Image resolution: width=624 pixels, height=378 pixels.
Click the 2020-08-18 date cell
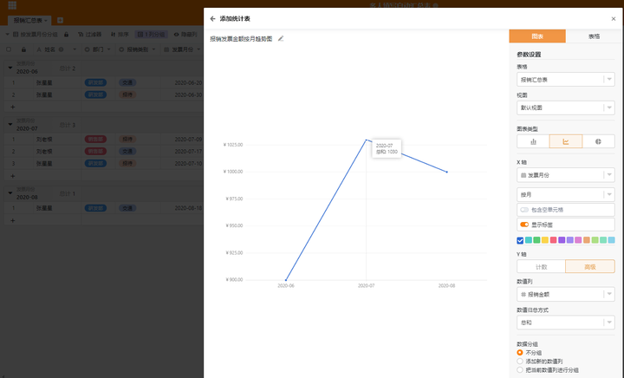(x=188, y=208)
